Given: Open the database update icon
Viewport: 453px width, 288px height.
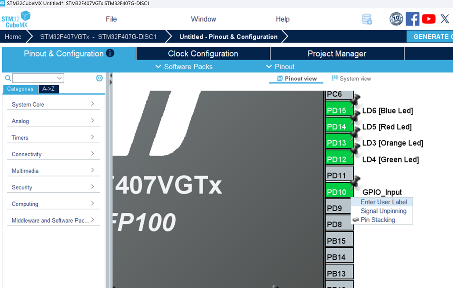Looking at the screenshot, I should pos(367,19).
